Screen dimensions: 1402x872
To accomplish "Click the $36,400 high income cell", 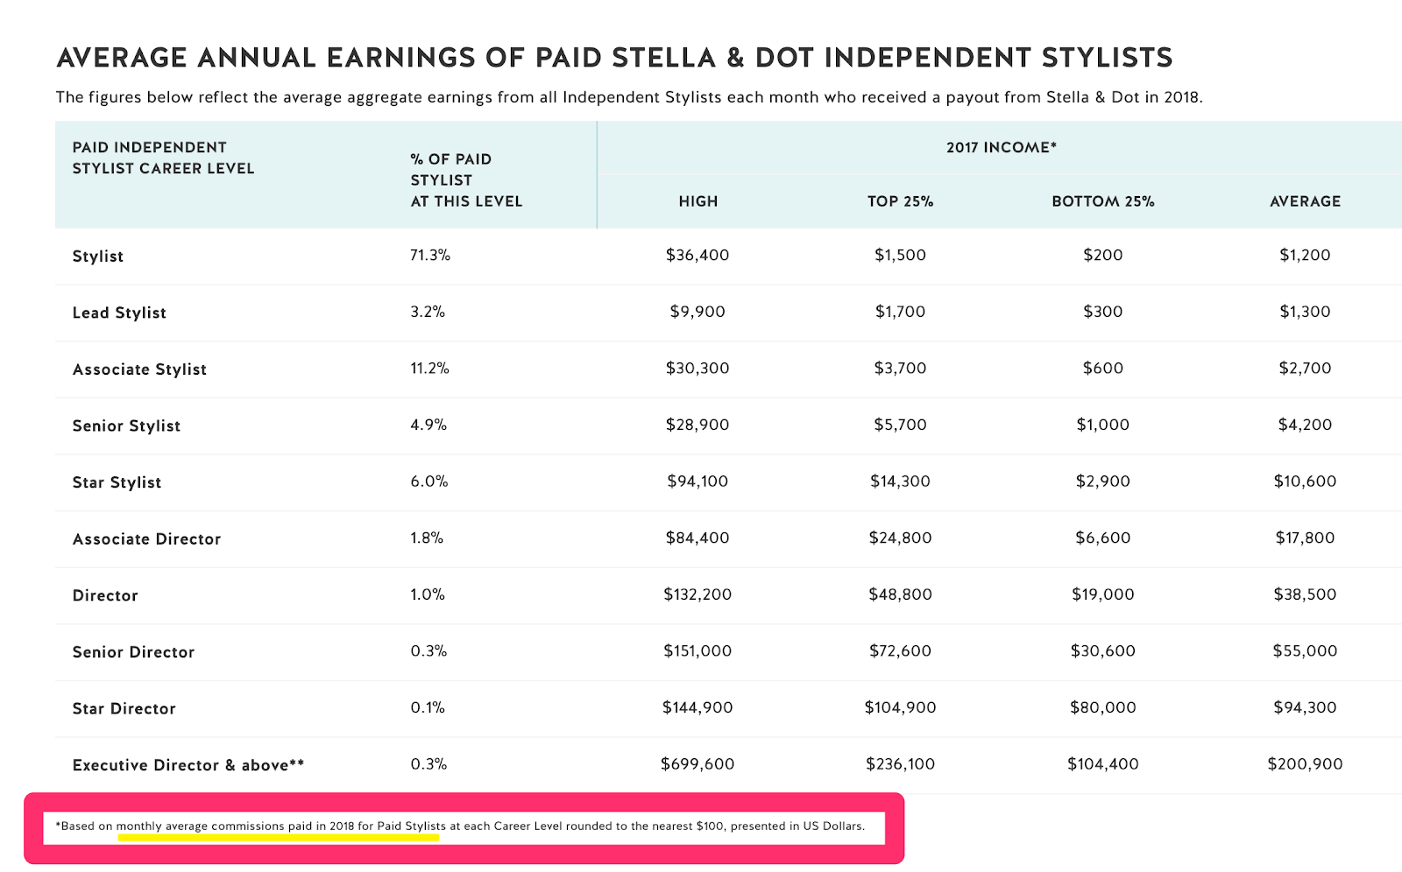I will 697,255.
